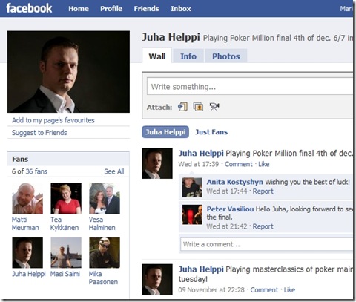The height and width of the screenshot is (302, 356).
Task: Open Mika Paasonen fan thumbnail
Action: click(105, 252)
